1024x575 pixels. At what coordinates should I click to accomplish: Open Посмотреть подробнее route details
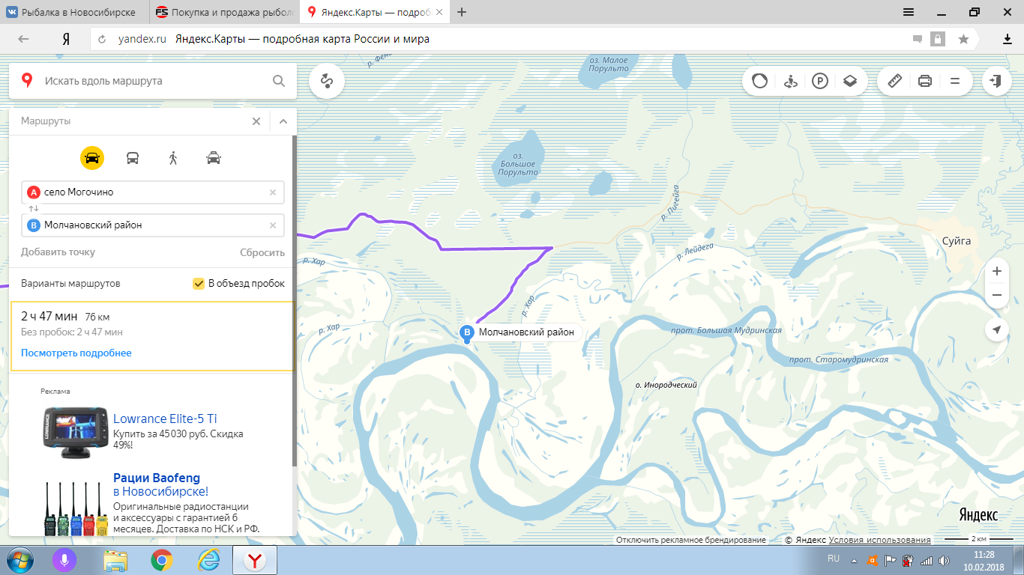point(76,353)
